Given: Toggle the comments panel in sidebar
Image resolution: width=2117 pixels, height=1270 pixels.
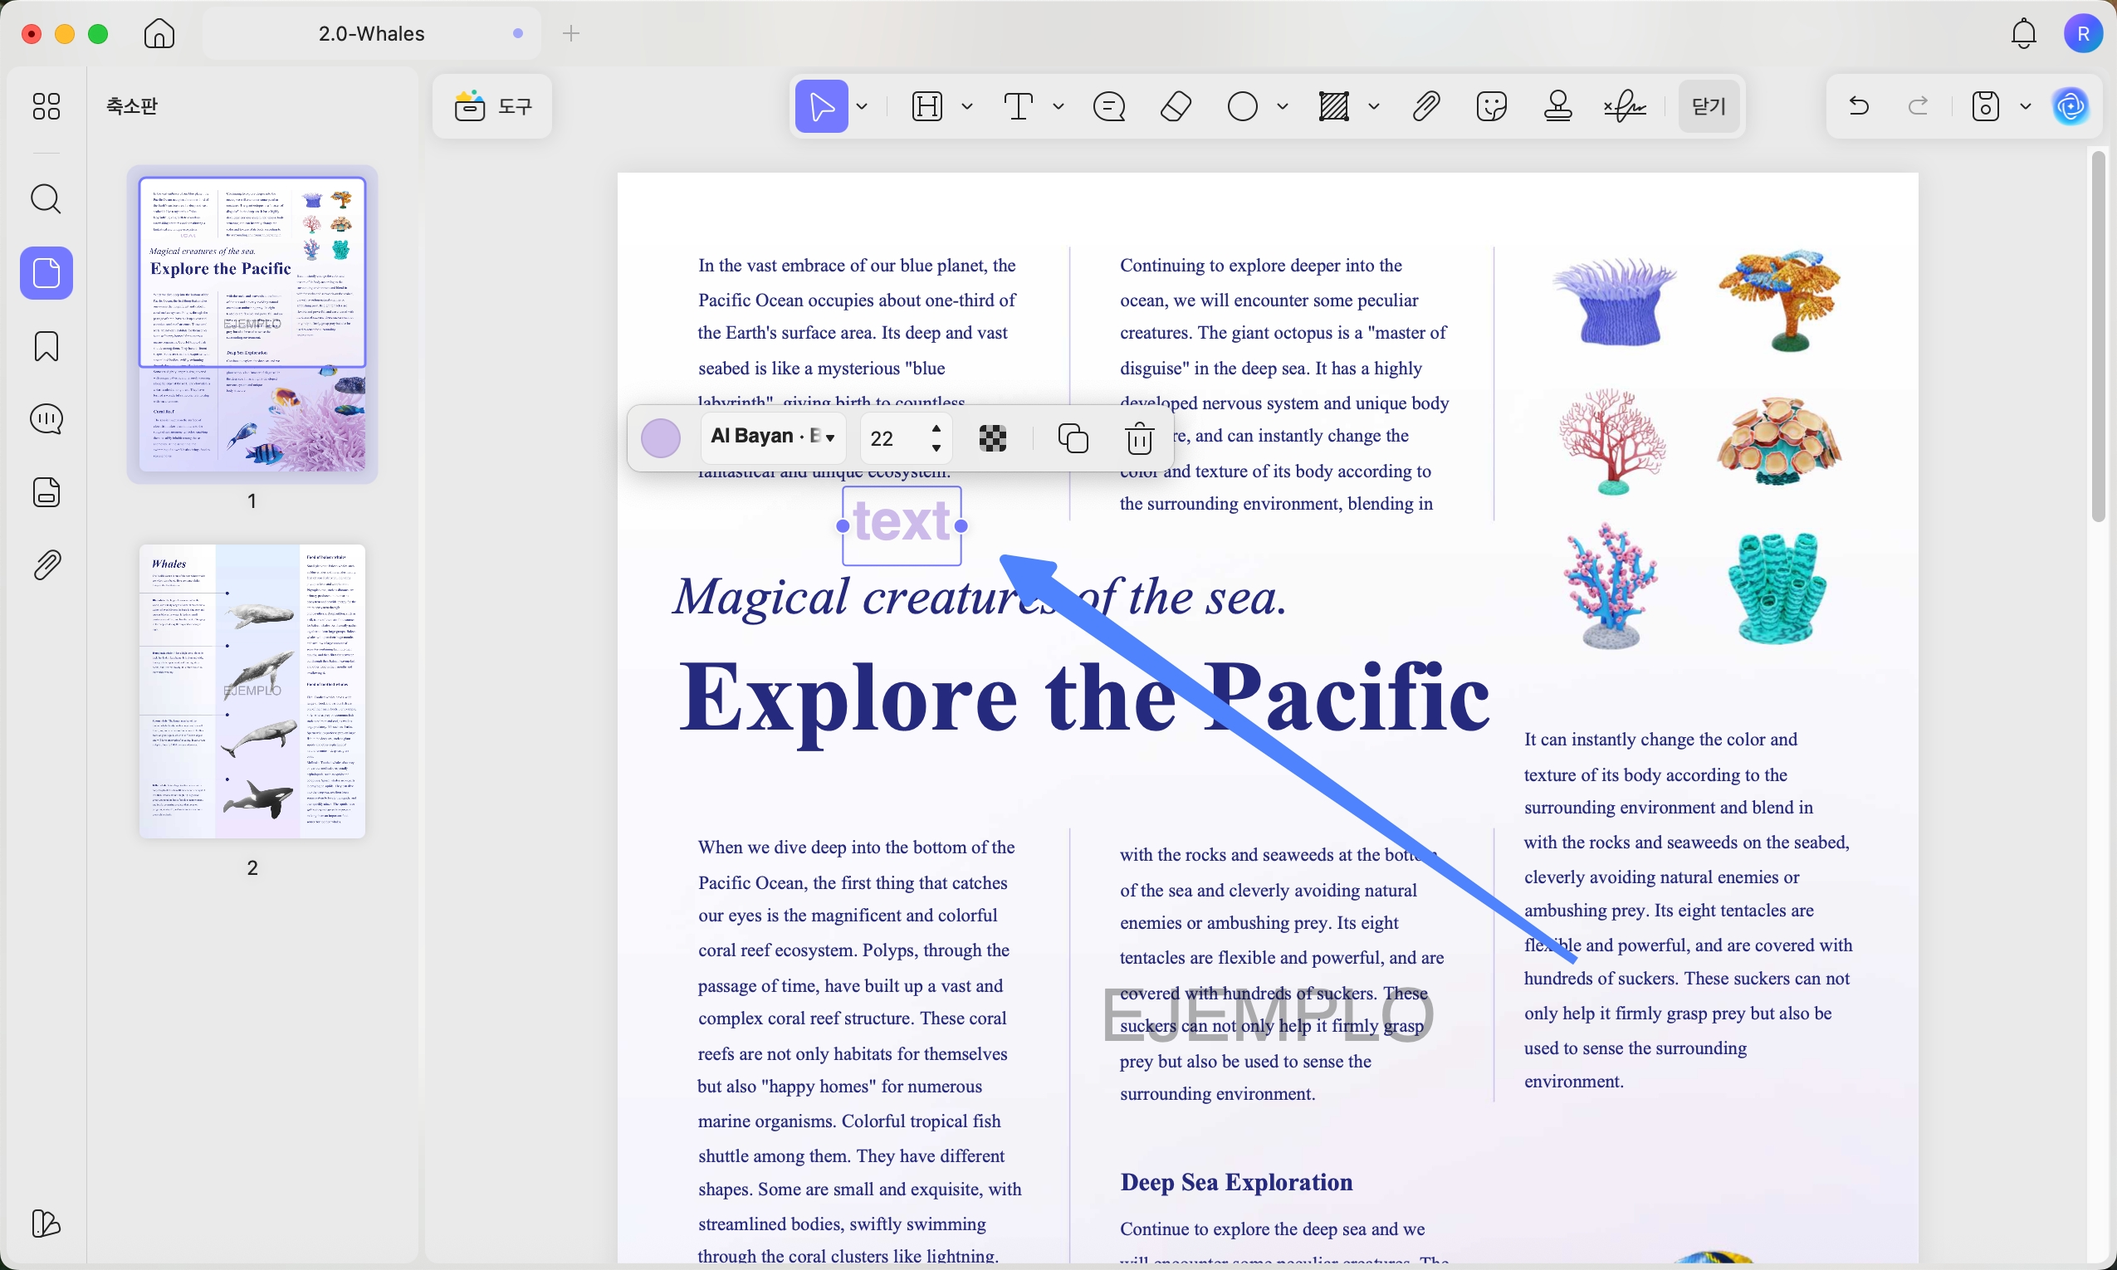Looking at the screenshot, I should (x=46, y=419).
